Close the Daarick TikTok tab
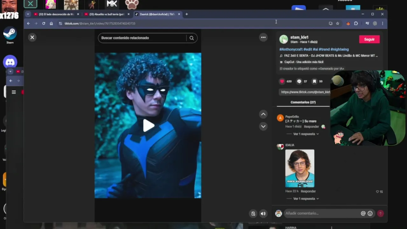This screenshot has height=229, width=407. click(179, 14)
